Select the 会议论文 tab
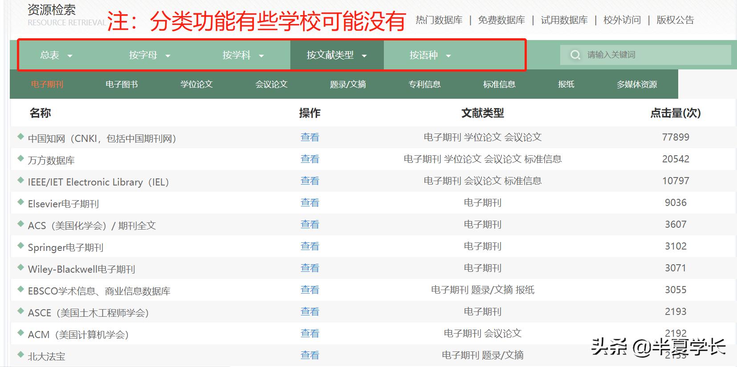Viewport: 737px width, 367px height. pyautogui.click(x=271, y=84)
